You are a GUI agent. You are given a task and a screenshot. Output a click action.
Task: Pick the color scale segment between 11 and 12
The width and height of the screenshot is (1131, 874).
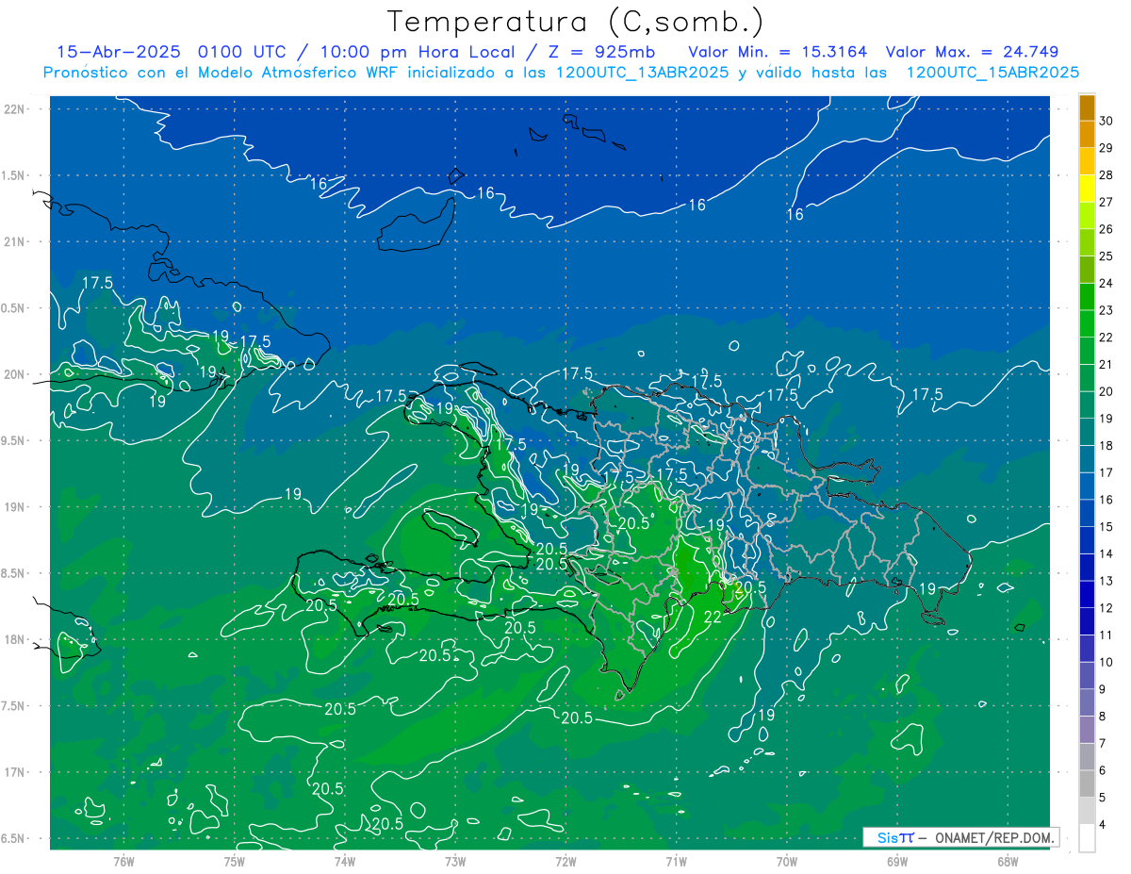click(x=1087, y=621)
